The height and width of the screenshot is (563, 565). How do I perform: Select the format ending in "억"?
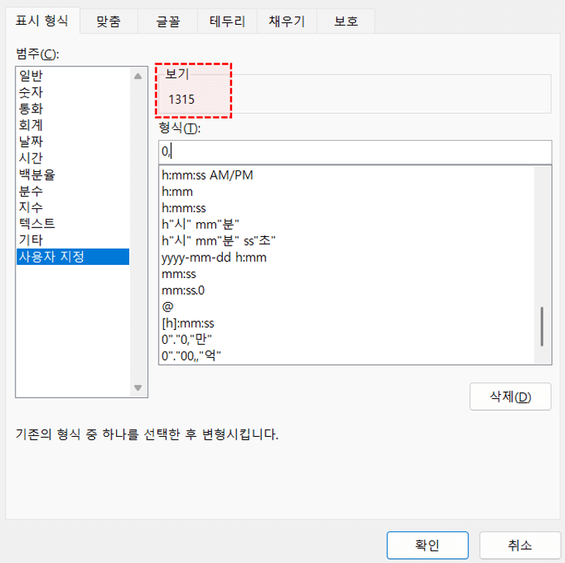(348, 356)
